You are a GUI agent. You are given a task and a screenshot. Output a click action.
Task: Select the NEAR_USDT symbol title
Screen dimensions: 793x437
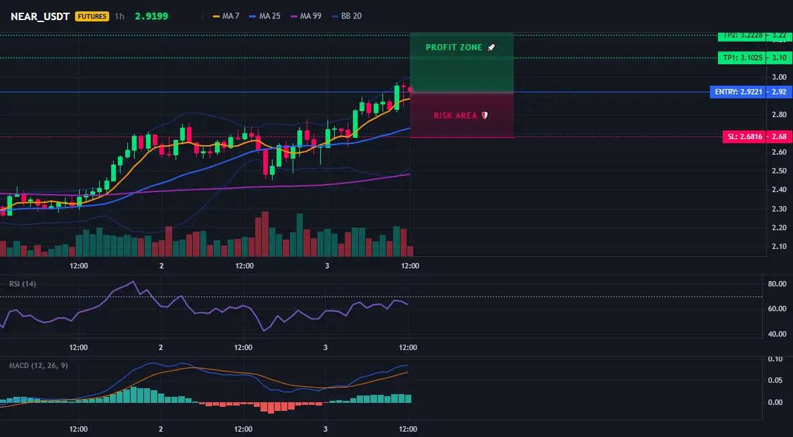40,16
